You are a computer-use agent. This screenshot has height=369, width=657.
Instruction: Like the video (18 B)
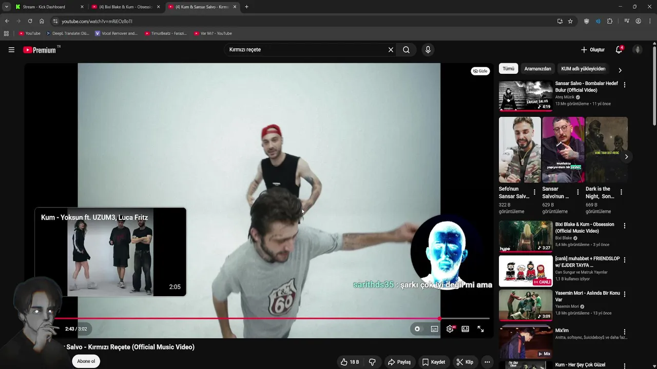click(350, 362)
